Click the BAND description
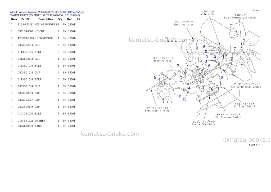271x192 pixels. click(x=38, y=126)
